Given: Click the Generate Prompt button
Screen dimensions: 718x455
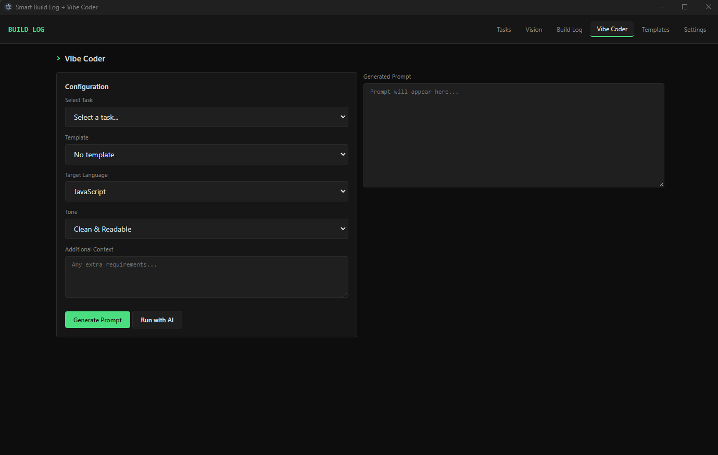Looking at the screenshot, I should pos(97,320).
